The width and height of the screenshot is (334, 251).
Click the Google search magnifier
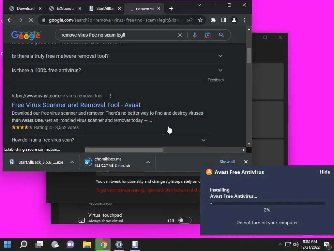click(221, 35)
